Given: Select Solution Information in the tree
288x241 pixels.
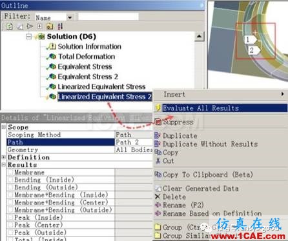Looking at the screenshot, I should coord(89,46).
